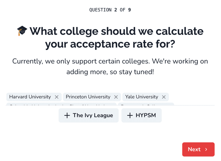Click the QUESTION 2 OF 9 progress label

(110, 10)
